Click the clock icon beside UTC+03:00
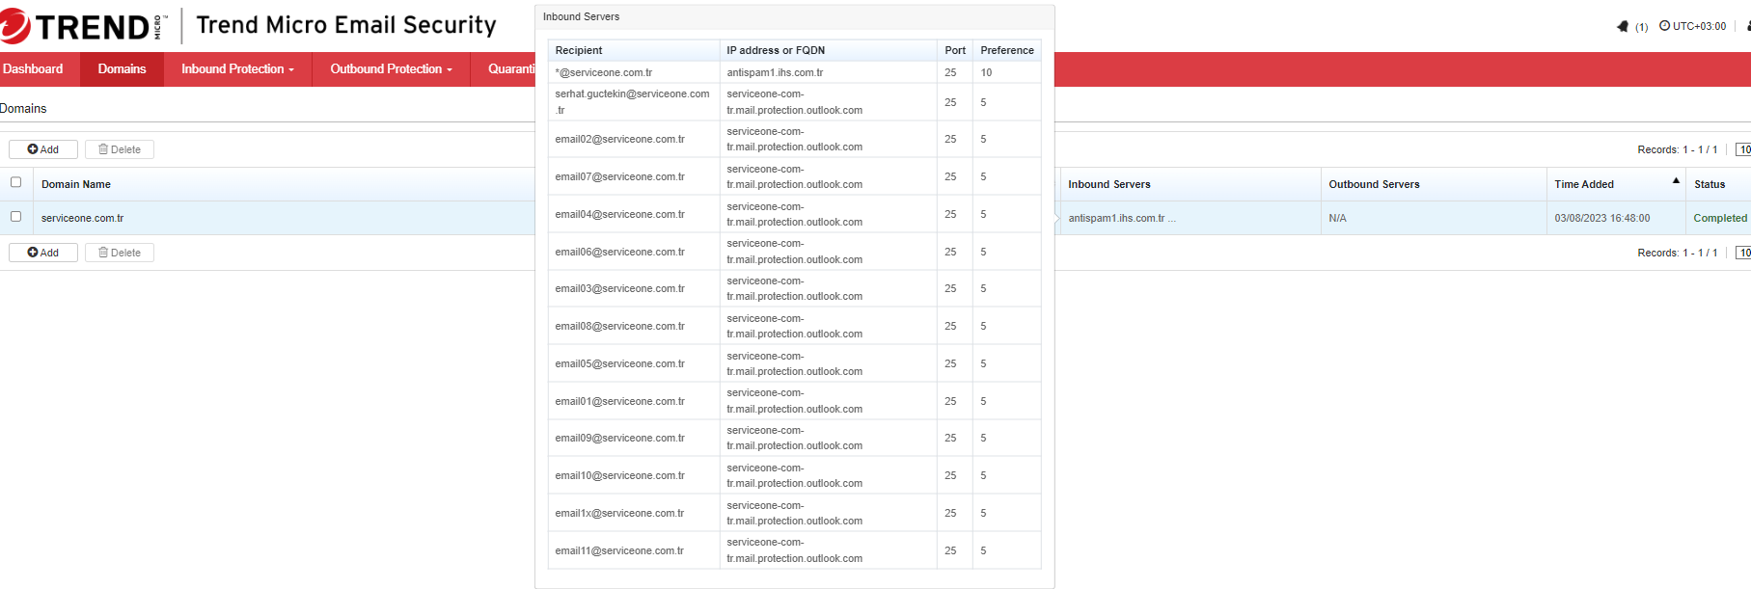The width and height of the screenshot is (1751, 589). (1664, 26)
